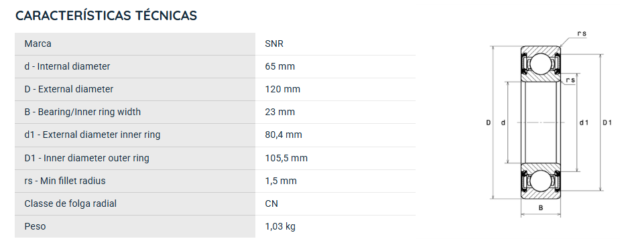This screenshot has width=620, height=249.
Task: Click the Classe de folga radial label
Action: click(70, 203)
